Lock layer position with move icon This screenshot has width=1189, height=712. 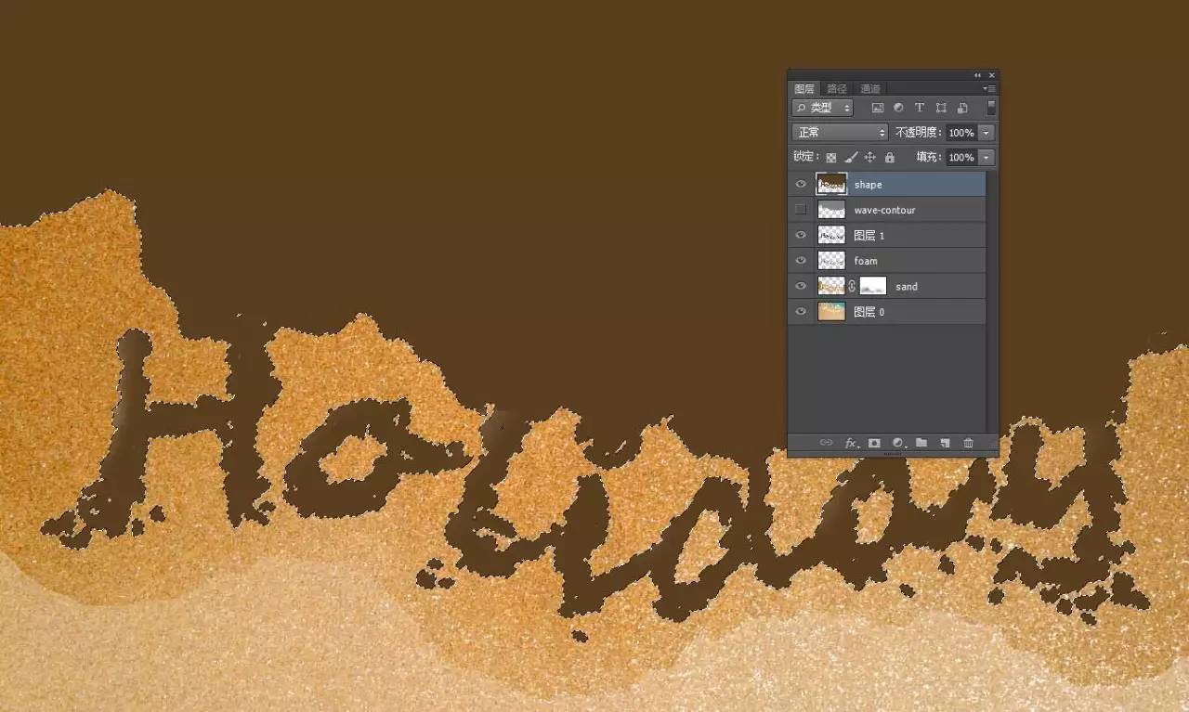point(870,158)
